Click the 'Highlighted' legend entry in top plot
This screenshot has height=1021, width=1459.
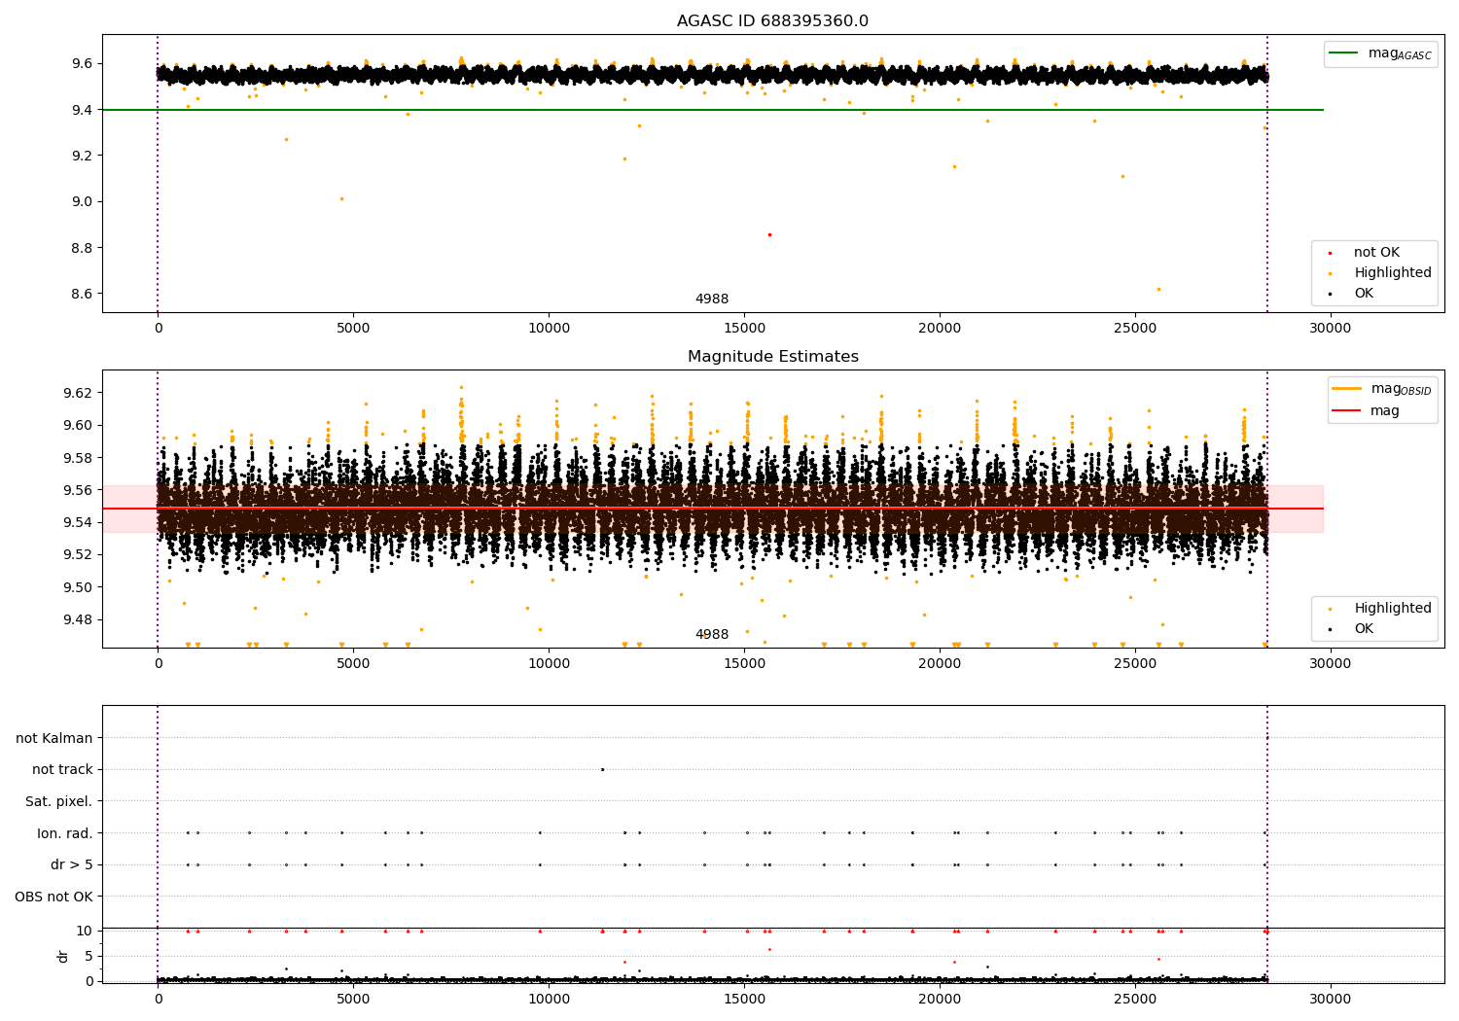tap(1392, 273)
